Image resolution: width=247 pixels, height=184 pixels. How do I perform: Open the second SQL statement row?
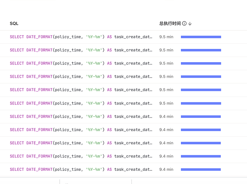pos(81,50)
